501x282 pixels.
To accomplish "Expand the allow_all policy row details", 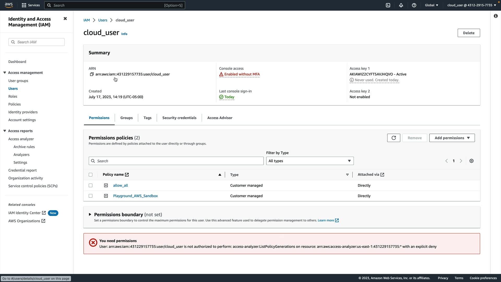I will (x=106, y=185).
